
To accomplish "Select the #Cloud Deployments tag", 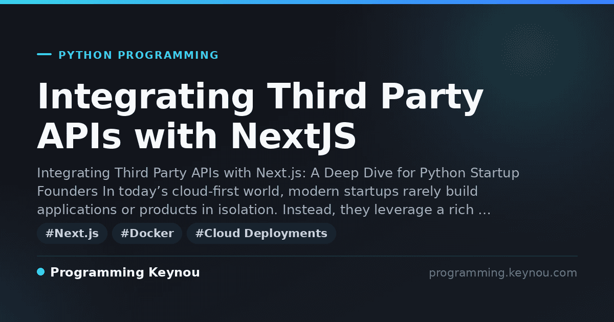I will click(x=261, y=234).
